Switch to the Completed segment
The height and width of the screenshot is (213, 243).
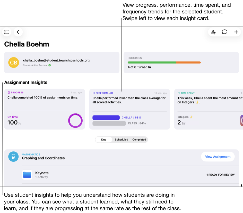click(139, 140)
